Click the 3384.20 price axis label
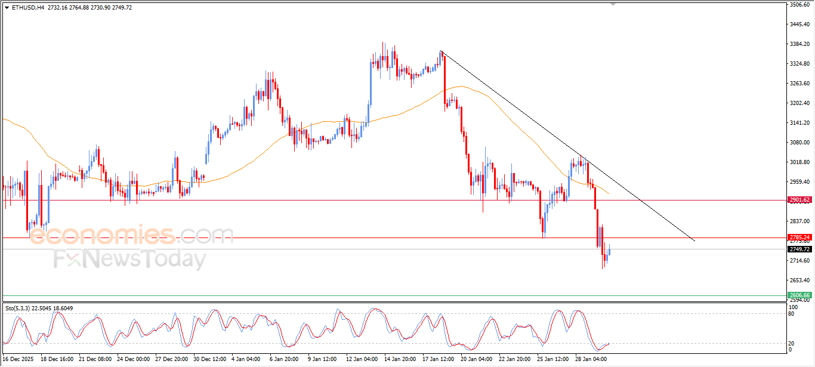 coord(799,44)
